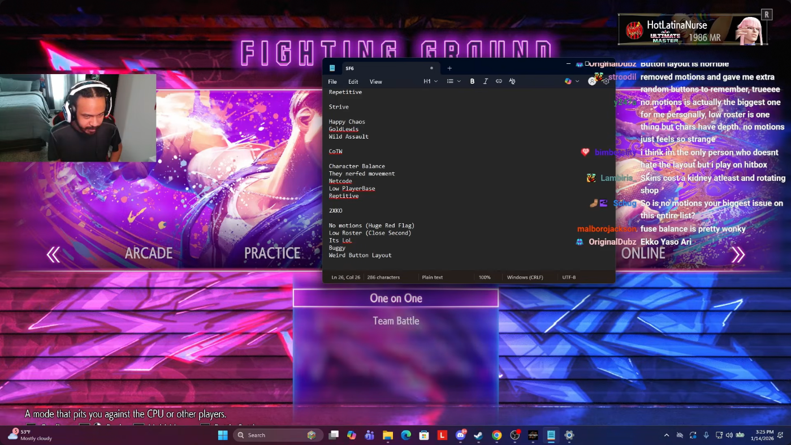Open the File menu in Notepad
The image size is (791, 445).
pyautogui.click(x=332, y=81)
